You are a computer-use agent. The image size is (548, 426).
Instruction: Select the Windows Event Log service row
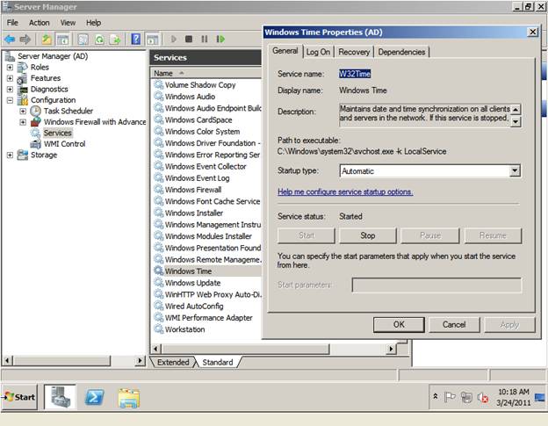click(197, 178)
